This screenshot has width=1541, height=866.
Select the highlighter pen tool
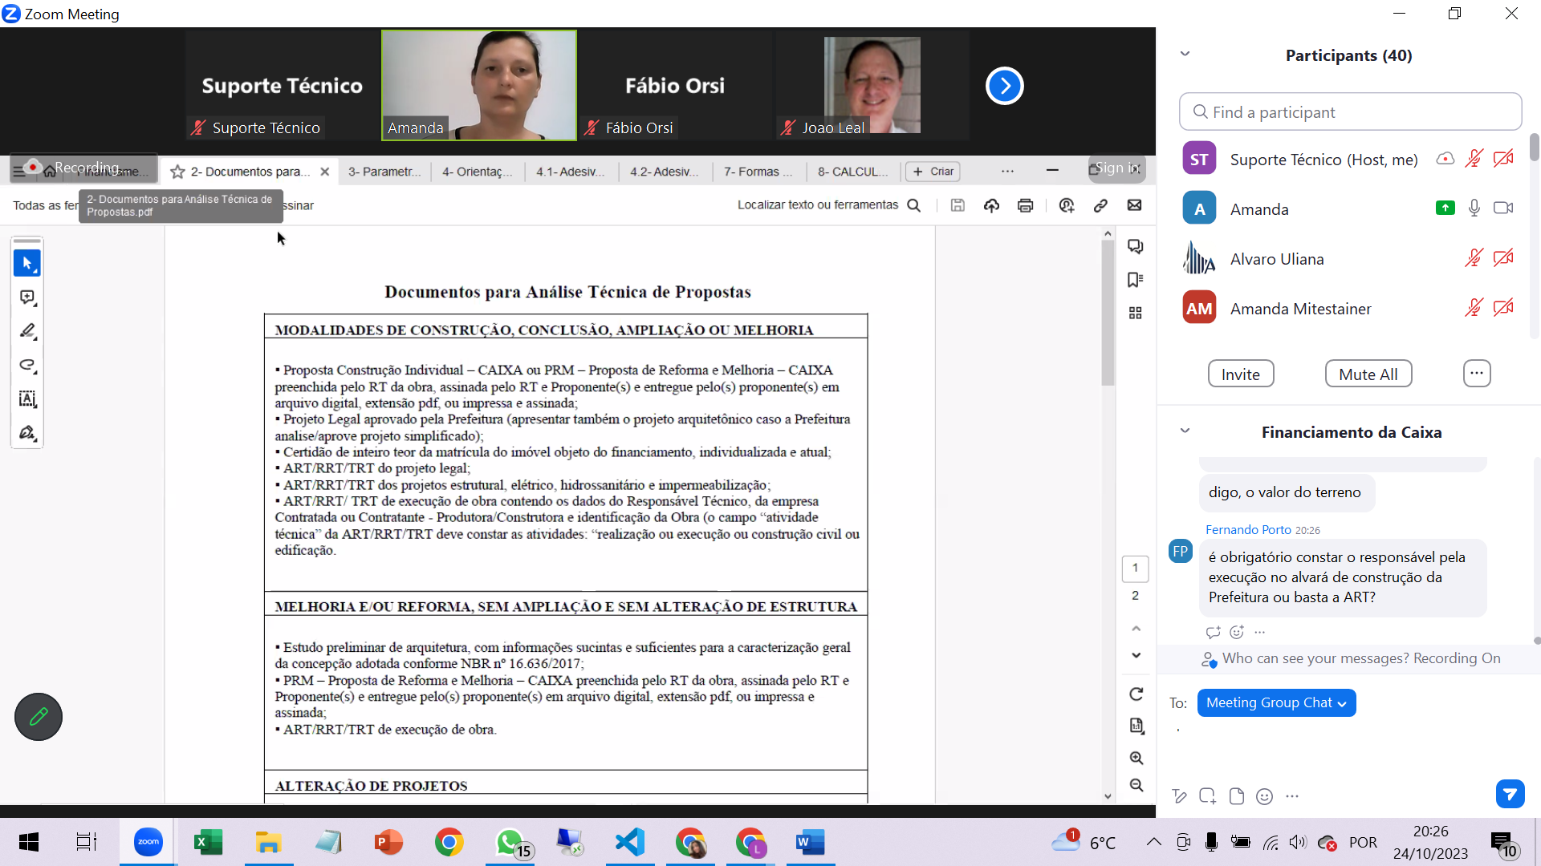pos(27,331)
